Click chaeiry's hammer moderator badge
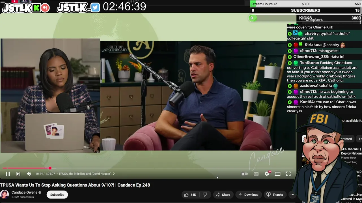This screenshot has width=362, height=203. coord(295,33)
